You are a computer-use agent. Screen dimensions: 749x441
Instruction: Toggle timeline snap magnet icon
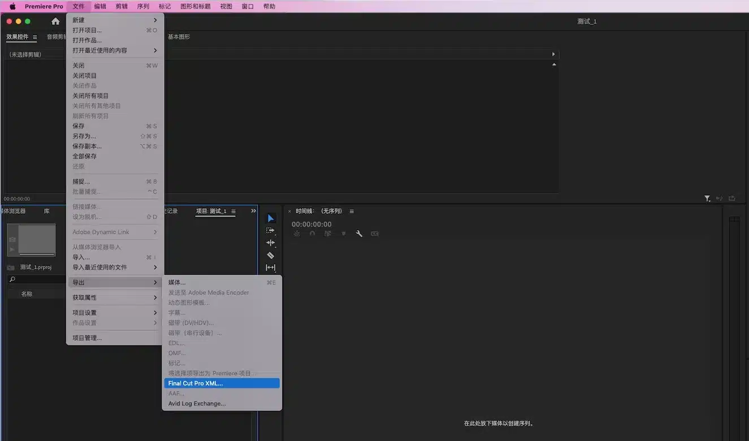(x=312, y=234)
